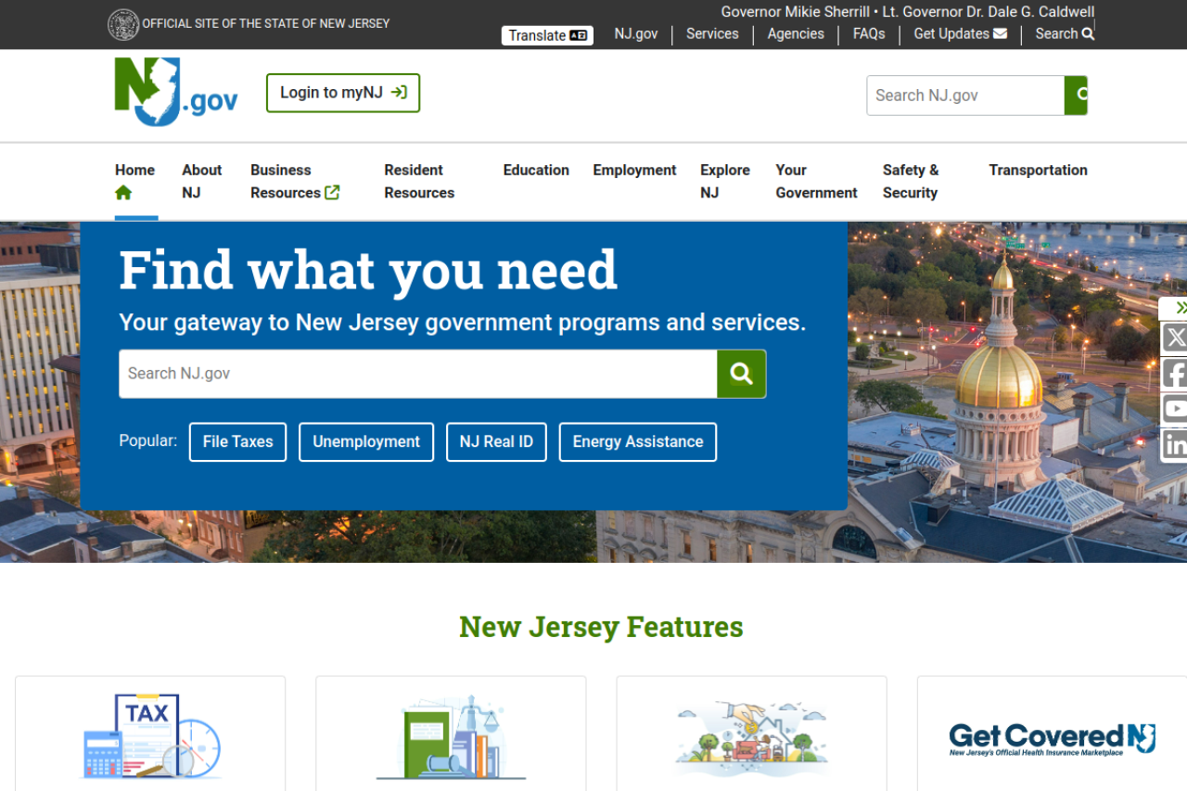Open the Facebook social icon
Screen dimensions: 1187x791
1175,374
